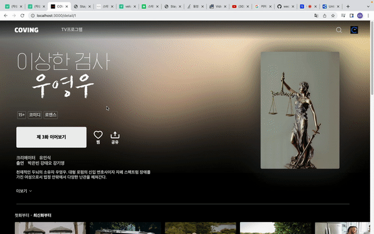Image resolution: width=374 pixels, height=234 pixels.
Task: Click the page vertical scrollbar thumb
Action: point(372,59)
